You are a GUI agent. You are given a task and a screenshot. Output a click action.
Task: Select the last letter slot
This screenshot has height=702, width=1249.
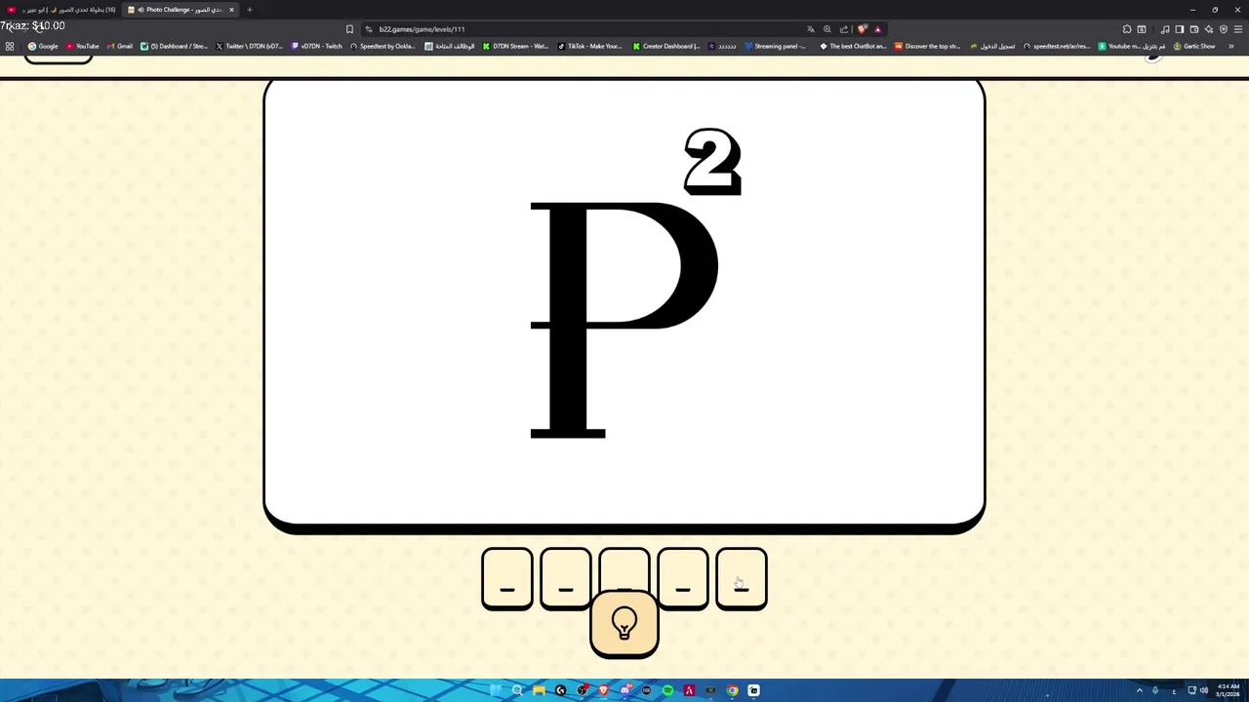tap(742, 579)
